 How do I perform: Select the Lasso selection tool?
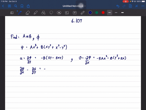pyautogui.click(x=51, y=13)
